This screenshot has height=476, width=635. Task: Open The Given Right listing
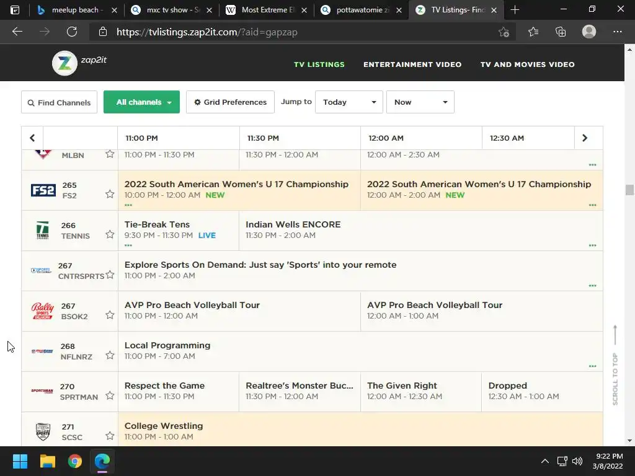click(x=421, y=392)
